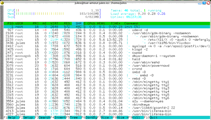The height and width of the screenshot is (120, 211).
Task: Sort by the MEM% column header
Action: point(101,24)
